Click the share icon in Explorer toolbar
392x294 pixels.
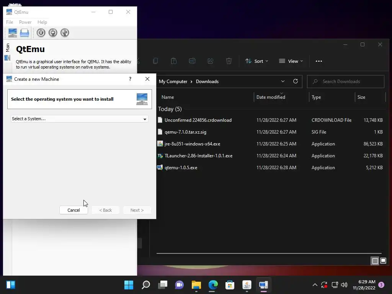pyautogui.click(x=211, y=61)
